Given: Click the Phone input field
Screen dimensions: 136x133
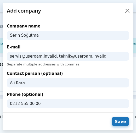Looking at the screenshot, I should [x=68, y=104].
